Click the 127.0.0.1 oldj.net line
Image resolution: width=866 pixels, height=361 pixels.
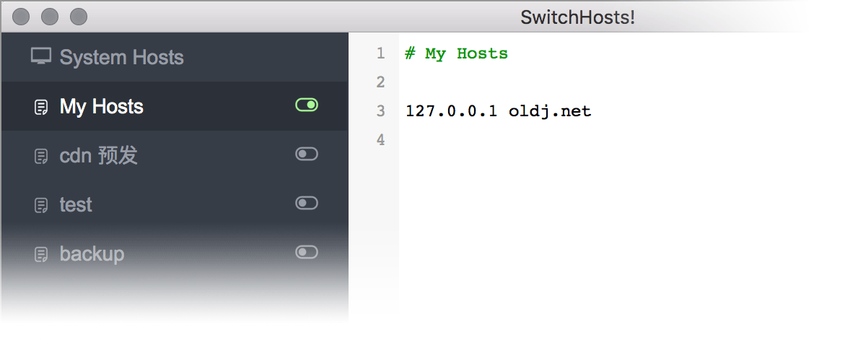click(x=498, y=111)
